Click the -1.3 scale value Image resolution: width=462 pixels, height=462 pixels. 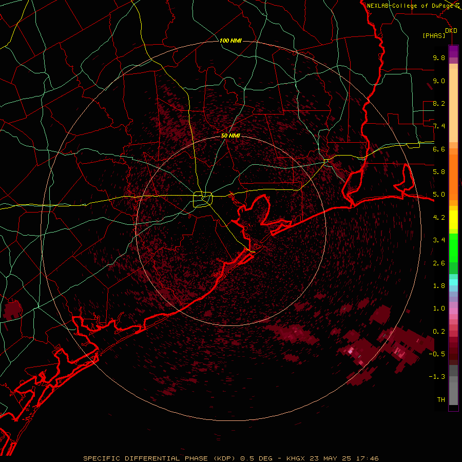[437, 377]
